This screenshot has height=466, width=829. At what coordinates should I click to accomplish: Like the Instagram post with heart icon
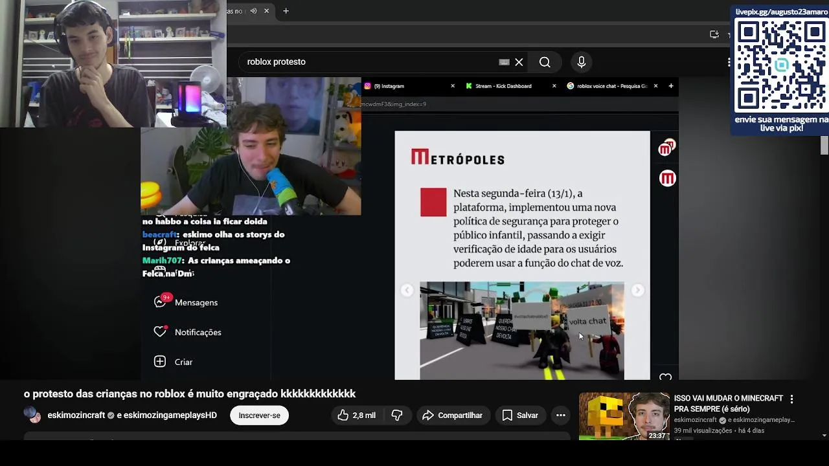coord(666,377)
